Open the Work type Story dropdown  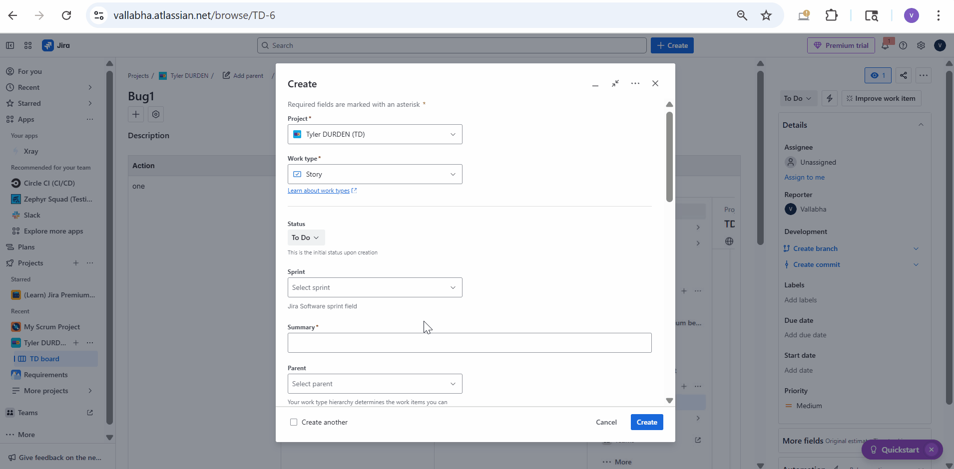coord(375,174)
